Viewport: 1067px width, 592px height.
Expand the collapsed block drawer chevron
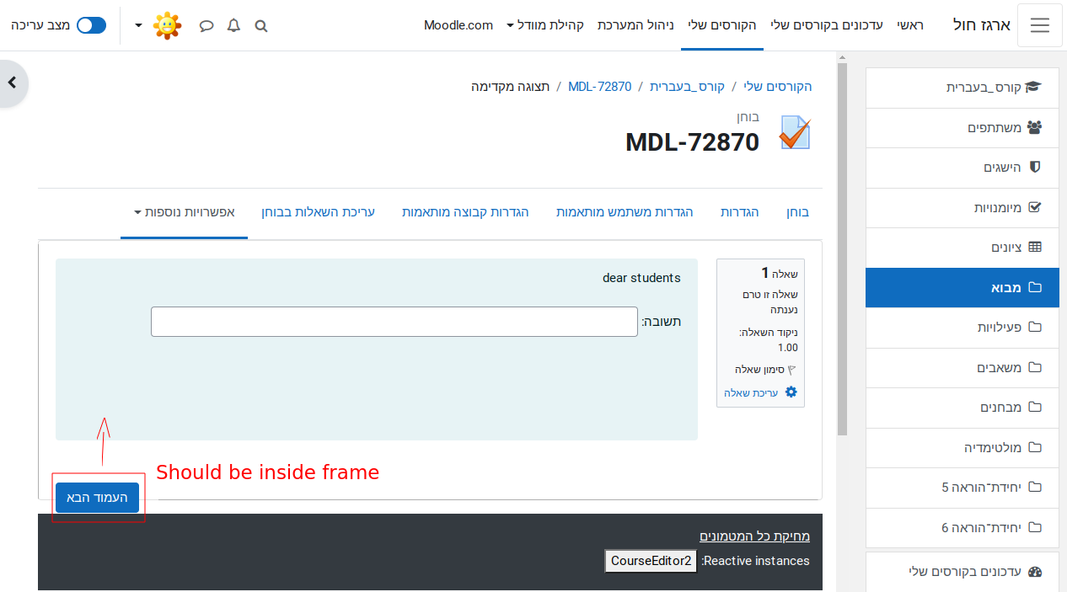[13, 83]
